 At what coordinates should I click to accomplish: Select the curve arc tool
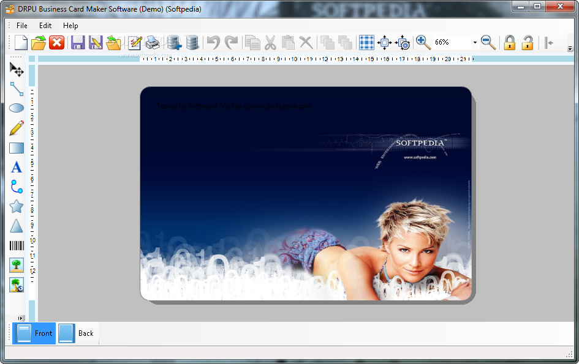17,187
